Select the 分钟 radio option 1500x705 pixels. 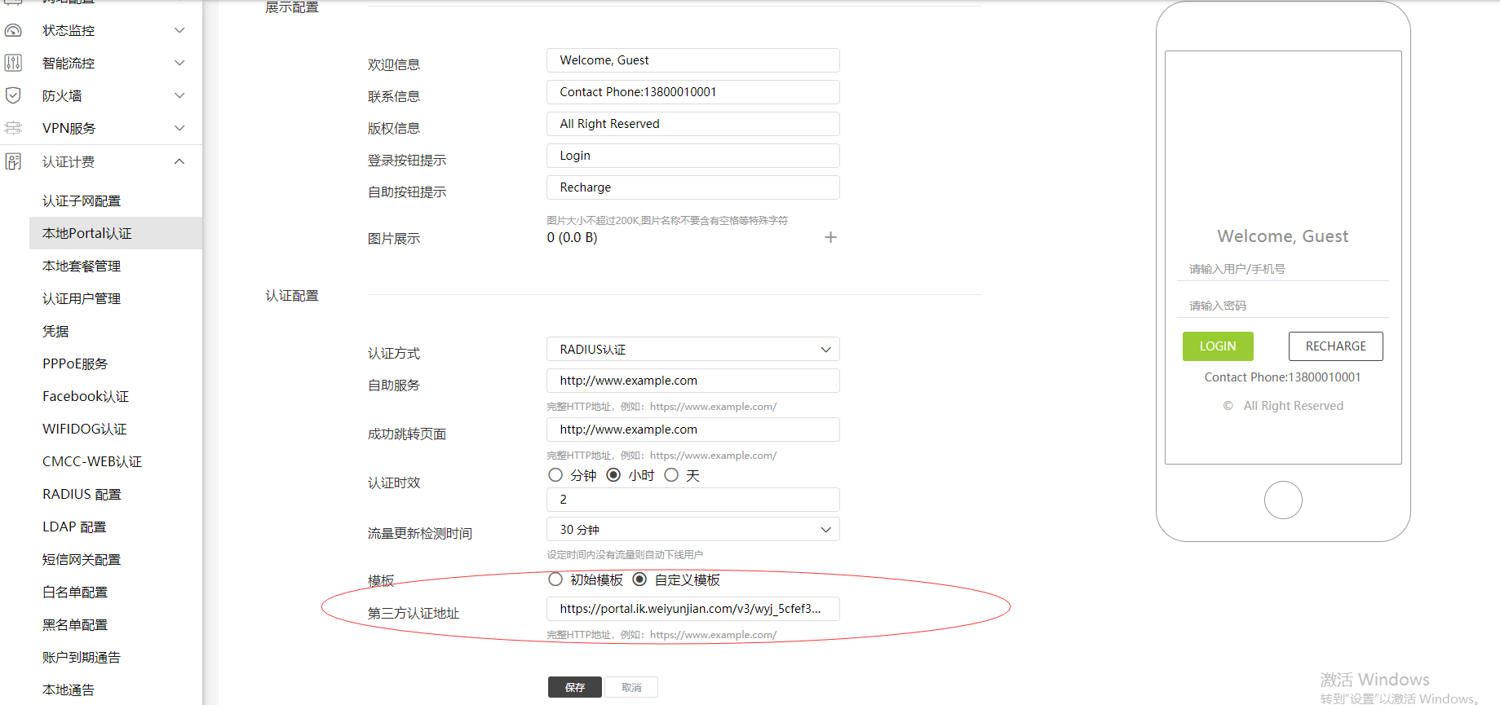point(555,475)
